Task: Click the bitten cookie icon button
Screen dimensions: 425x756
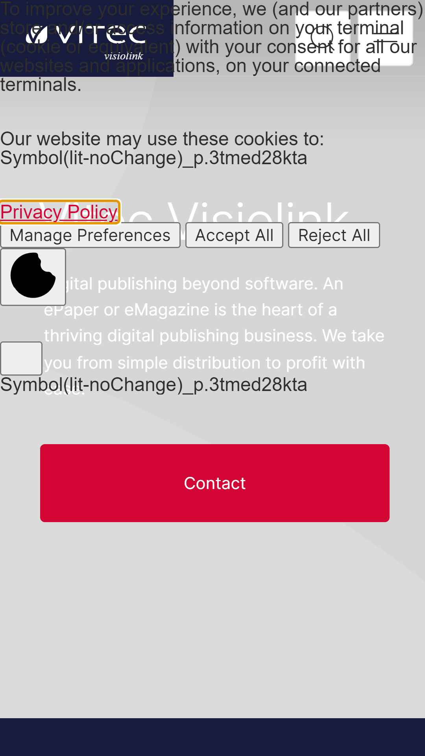Action: [x=33, y=277]
